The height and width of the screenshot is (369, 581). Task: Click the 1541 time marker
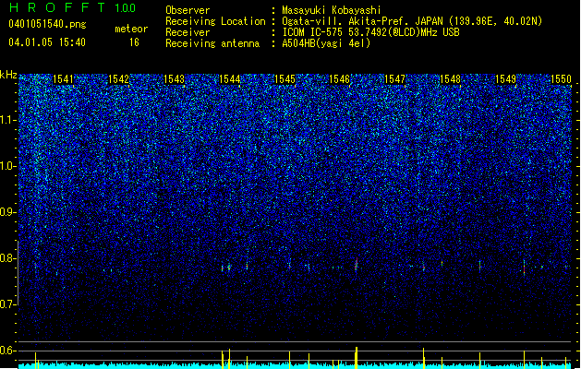[x=63, y=79]
